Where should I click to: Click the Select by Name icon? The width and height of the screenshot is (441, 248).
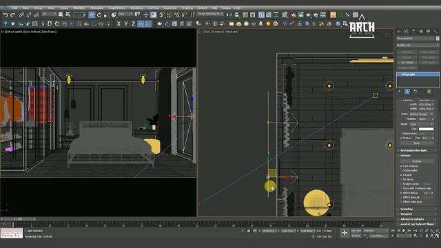(x=68, y=14)
